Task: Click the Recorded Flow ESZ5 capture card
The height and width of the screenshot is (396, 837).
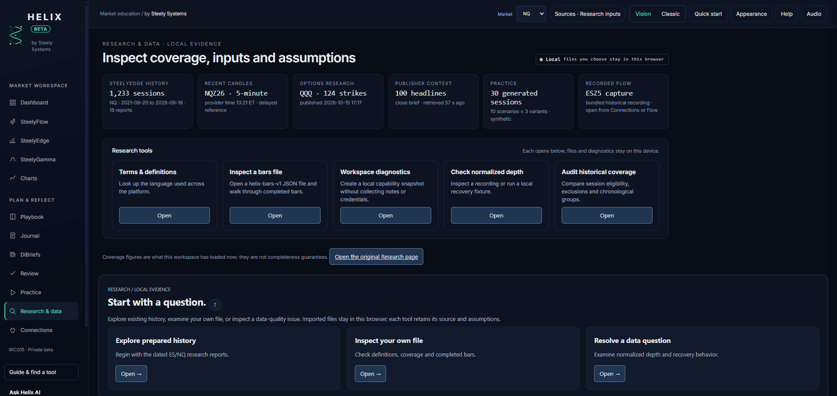Action: [x=624, y=101]
